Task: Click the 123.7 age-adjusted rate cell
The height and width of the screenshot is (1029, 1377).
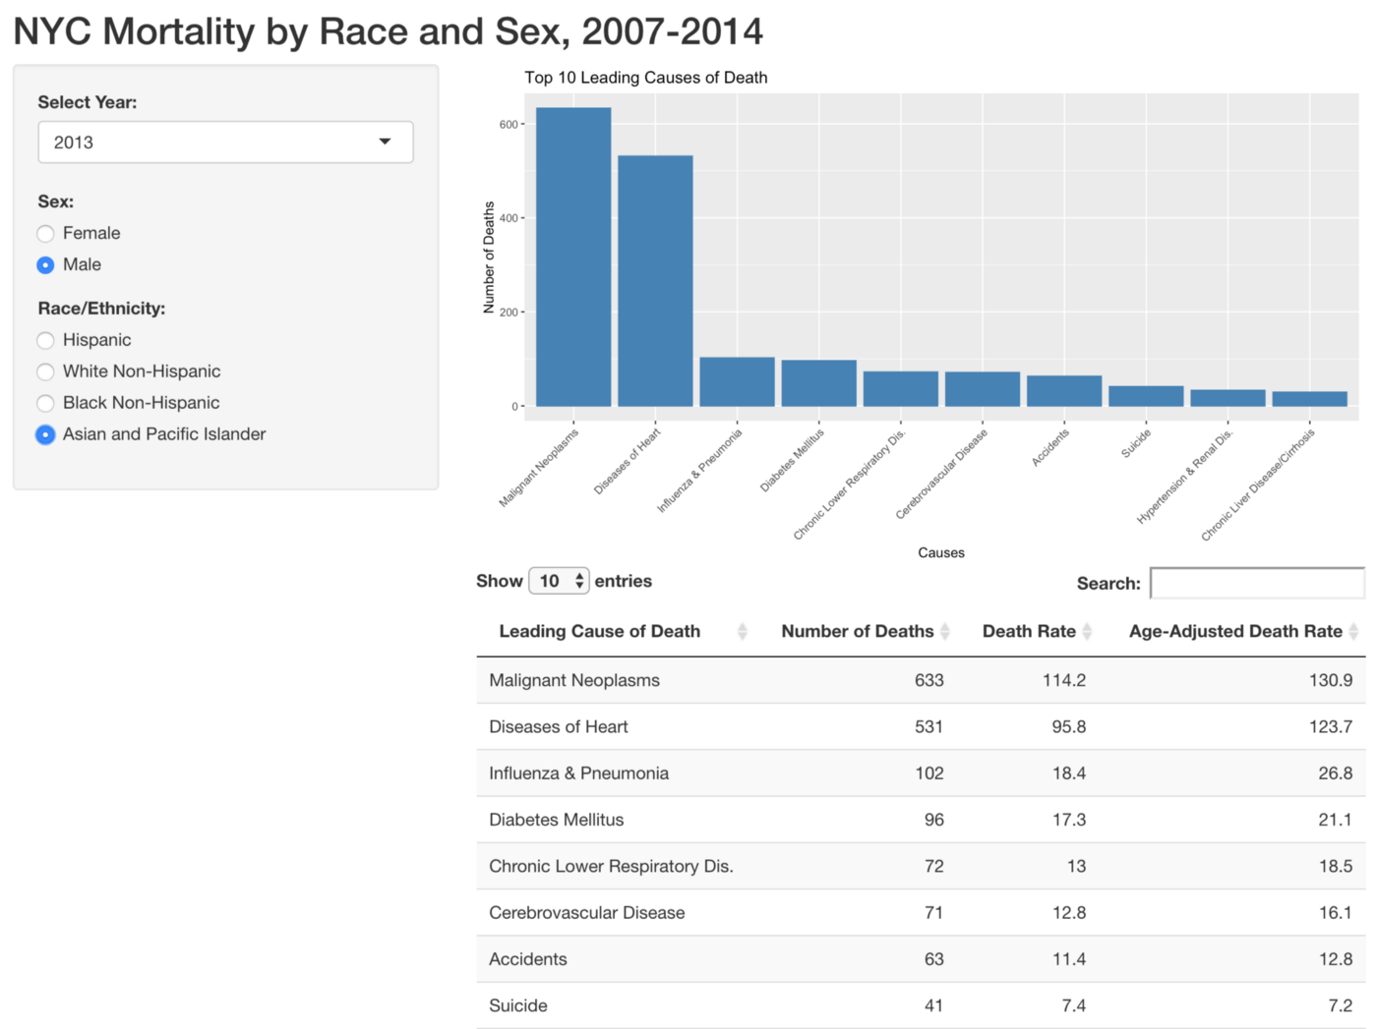Action: pyautogui.click(x=1331, y=726)
